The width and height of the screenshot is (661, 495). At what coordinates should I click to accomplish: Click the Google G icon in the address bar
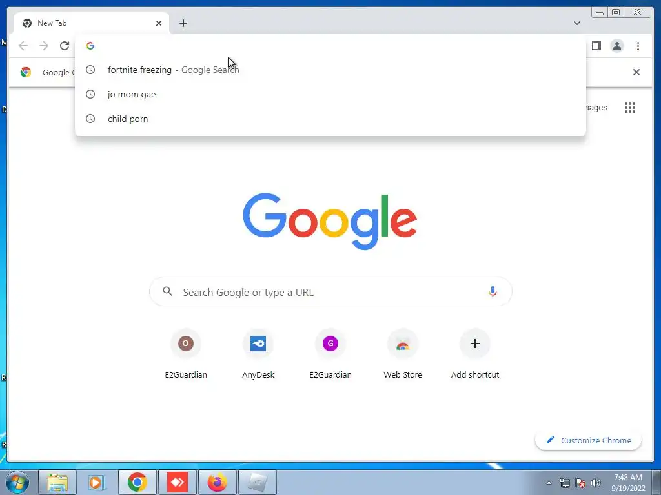tap(90, 46)
